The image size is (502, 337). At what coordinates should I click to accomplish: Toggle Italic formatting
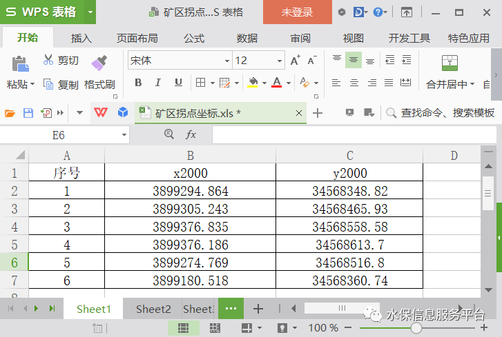click(157, 83)
